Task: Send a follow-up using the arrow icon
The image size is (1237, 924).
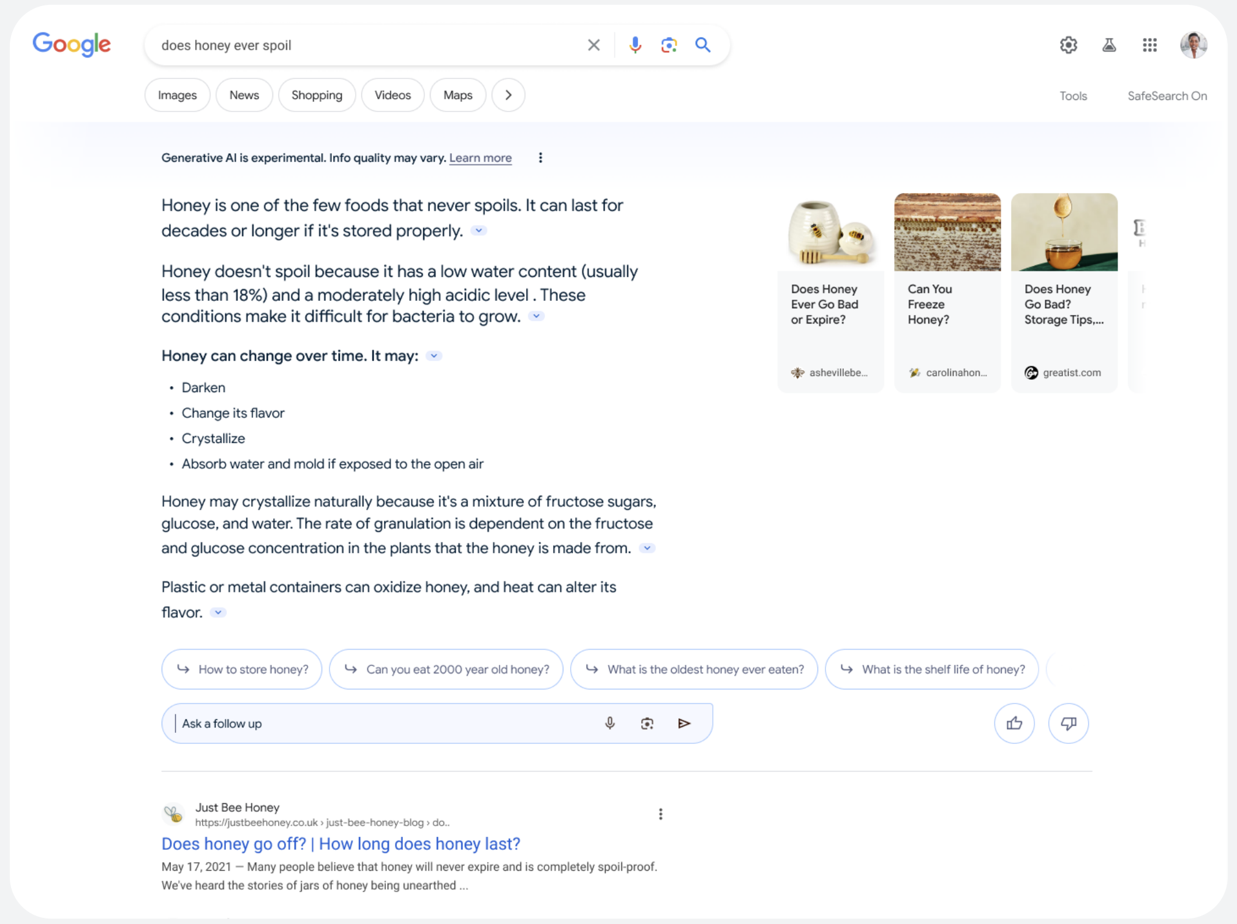Action: 685,723
